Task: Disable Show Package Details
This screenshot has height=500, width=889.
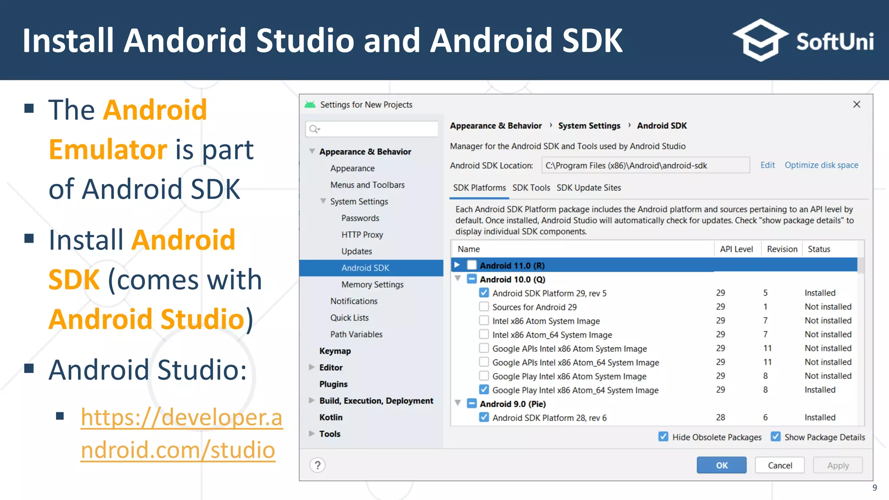Action: (776, 437)
